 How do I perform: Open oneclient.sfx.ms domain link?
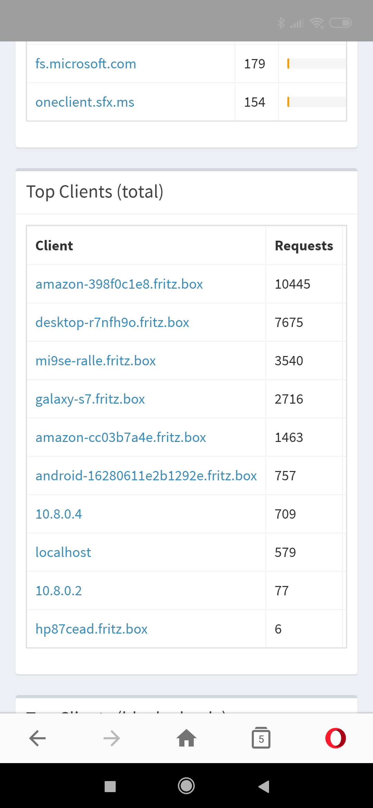click(x=85, y=102)
